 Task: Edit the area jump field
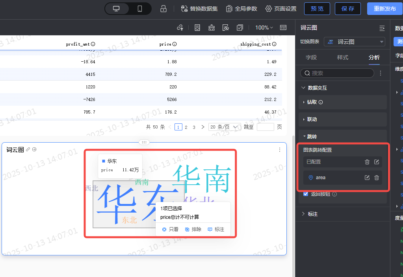[367, 178]
